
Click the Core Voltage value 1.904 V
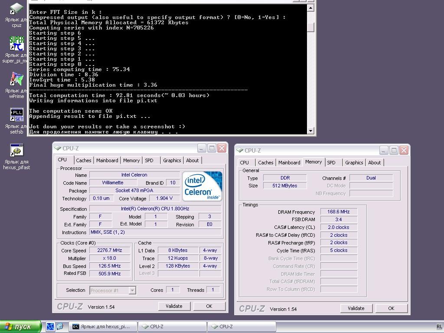pyautogui.click(x=164, y=198)
